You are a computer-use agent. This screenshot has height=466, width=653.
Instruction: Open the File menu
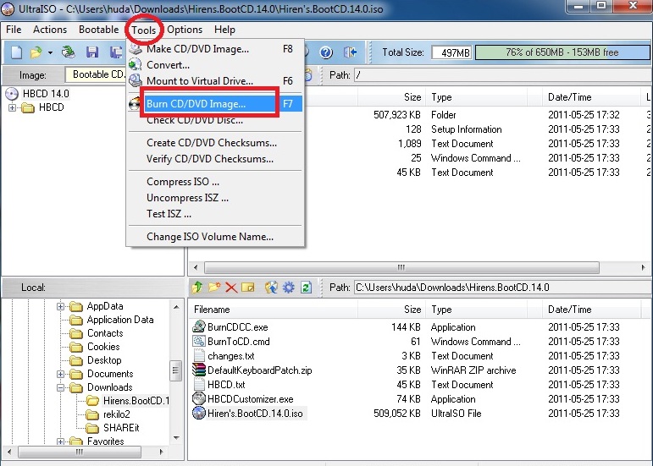tap(14, 30)
